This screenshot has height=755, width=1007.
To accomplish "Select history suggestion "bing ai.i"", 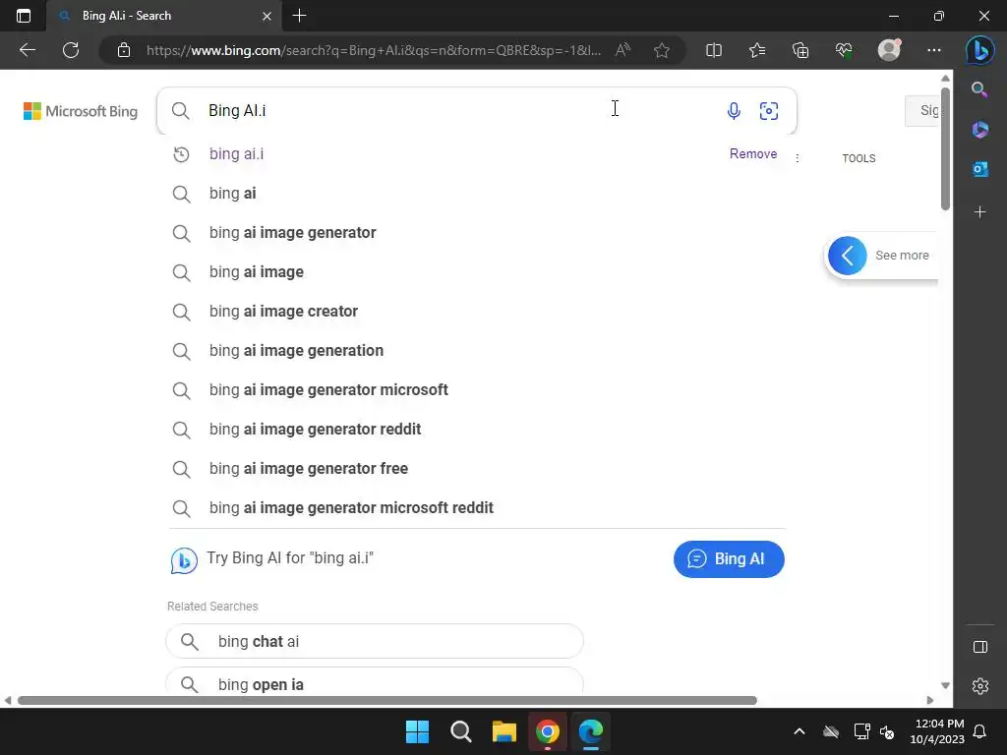I will click(x=236, y=154).
